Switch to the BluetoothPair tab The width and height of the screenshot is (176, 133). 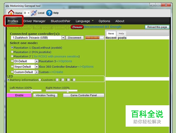[x=61, y=21]
